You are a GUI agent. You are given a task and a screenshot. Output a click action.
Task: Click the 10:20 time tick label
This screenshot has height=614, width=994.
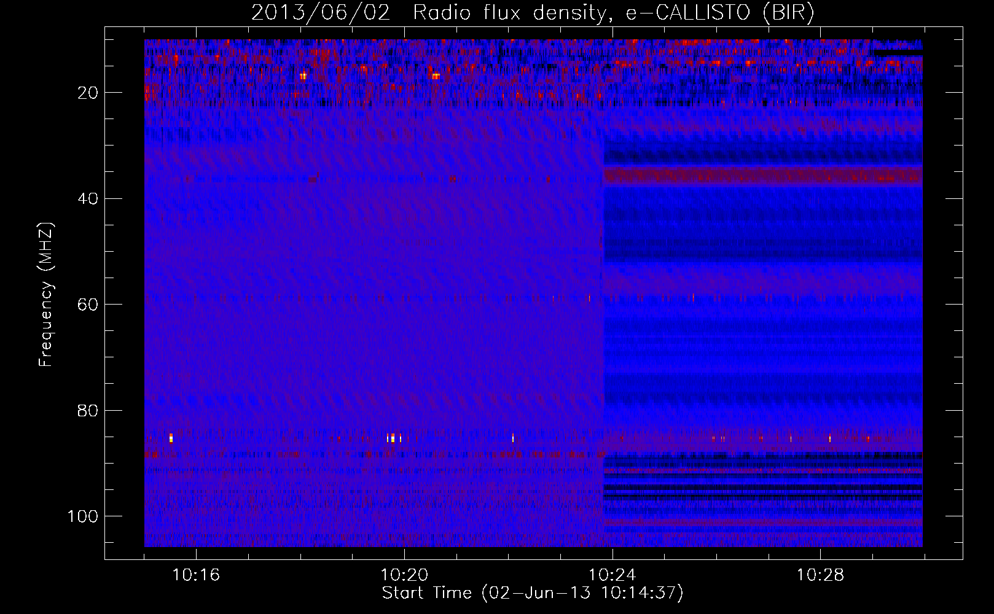(404, 575)
